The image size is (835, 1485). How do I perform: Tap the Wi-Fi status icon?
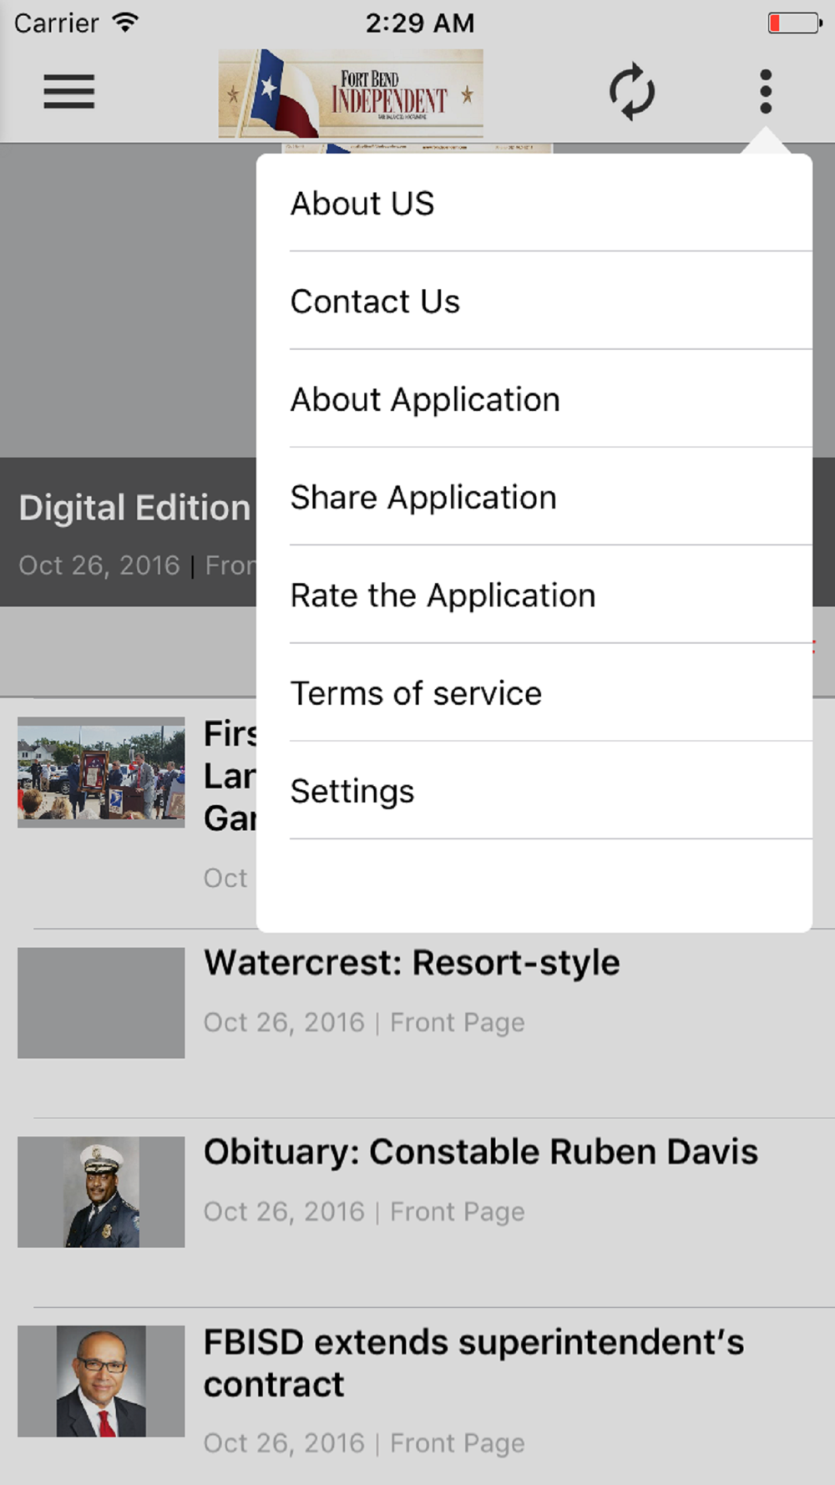(125, 23)
